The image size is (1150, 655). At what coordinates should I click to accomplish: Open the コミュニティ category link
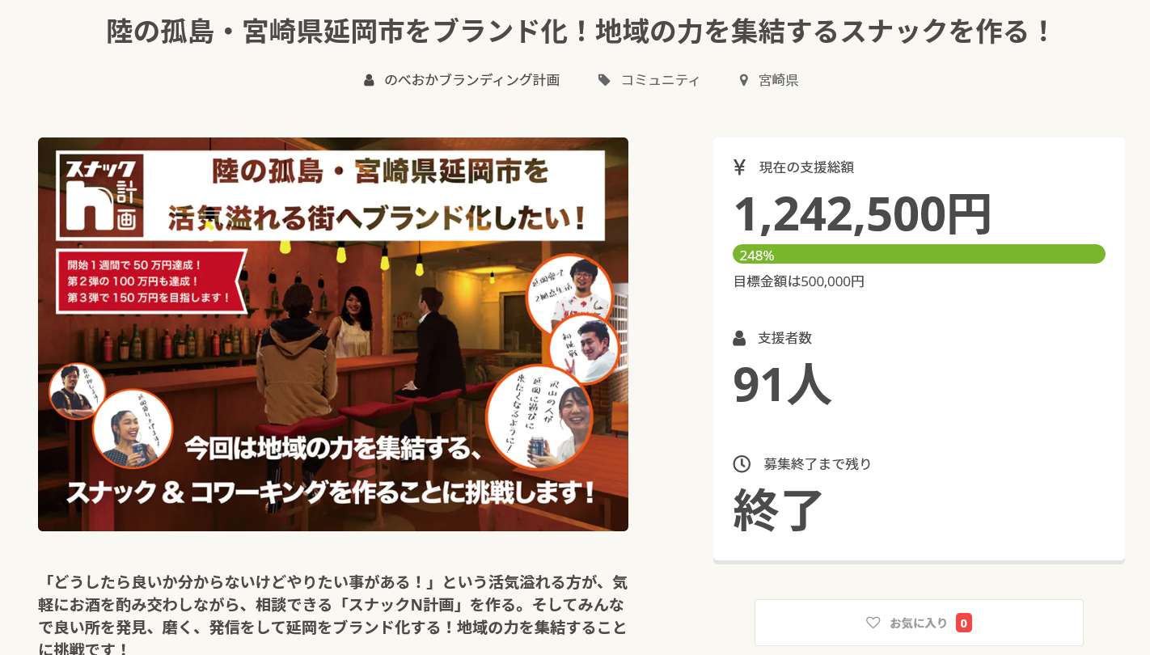(x=660, y=80)
